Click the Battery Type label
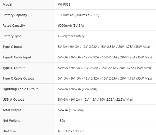This screenshot has height=135, width=156. point(12,36)
